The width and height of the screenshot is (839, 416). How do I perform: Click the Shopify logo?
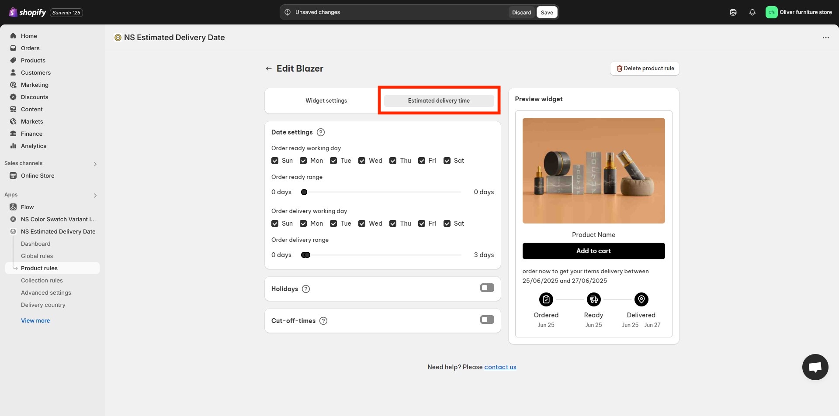pos(27,12)
